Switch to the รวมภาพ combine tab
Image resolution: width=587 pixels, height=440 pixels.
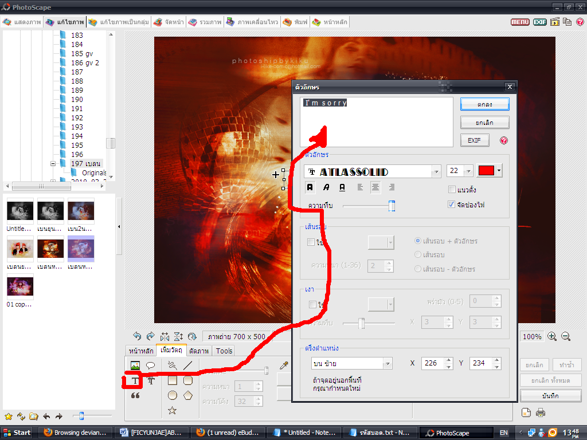[205, 22]
